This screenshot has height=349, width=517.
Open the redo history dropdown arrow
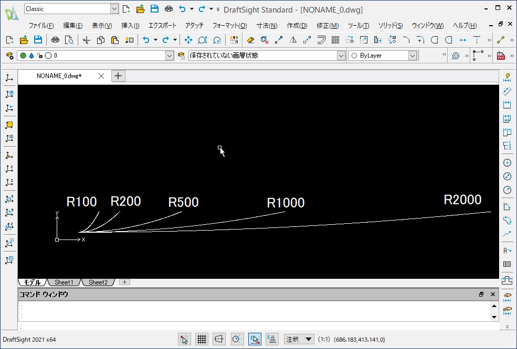(x=175, y=40)
